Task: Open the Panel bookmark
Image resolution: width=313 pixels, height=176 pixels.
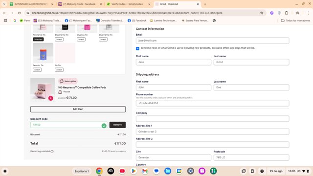Action: (x=25, y=21)
